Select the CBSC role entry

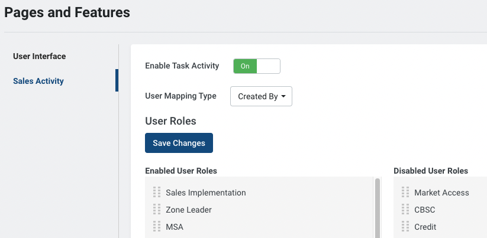coord(425,210)
